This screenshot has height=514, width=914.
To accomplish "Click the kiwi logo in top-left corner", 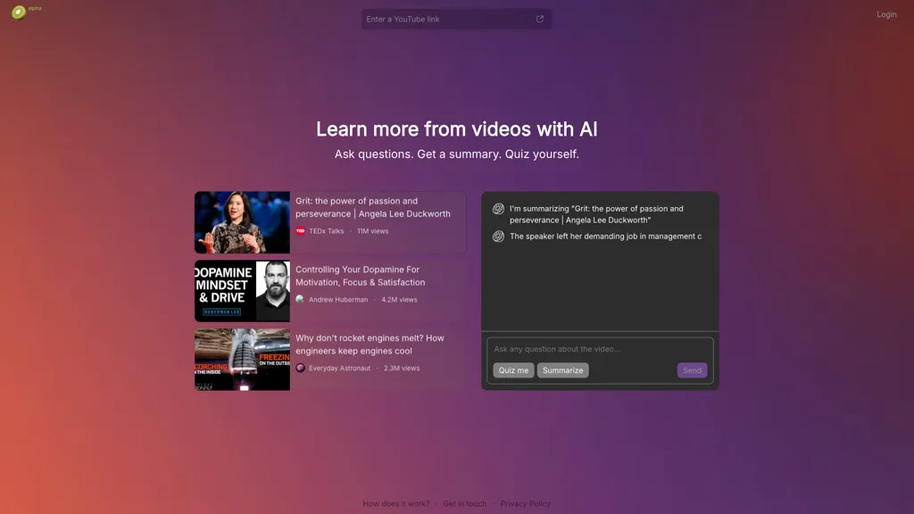I will (x=20, y=12).
